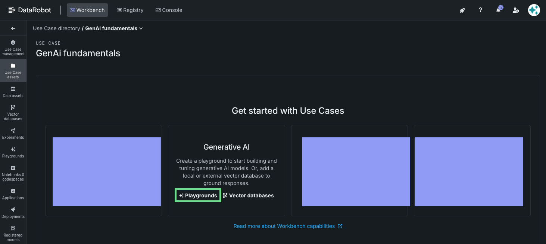Click Vector databases in Generative AI card
Viewport: 546px width, 244px height.
[x=248, y=195]
